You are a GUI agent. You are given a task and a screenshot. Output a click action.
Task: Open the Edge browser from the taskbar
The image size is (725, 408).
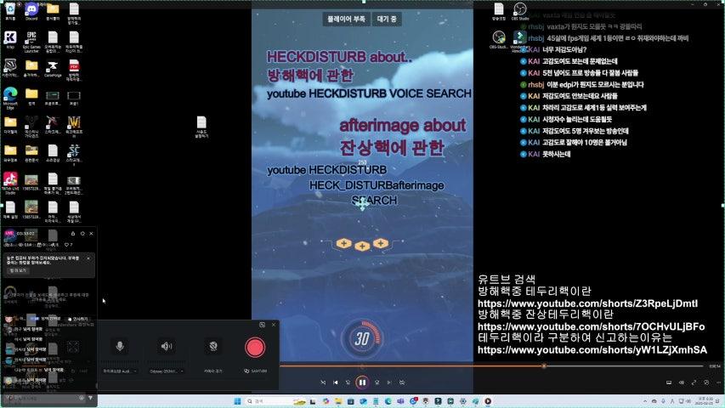pyautogui.click(x=388, y=401)
